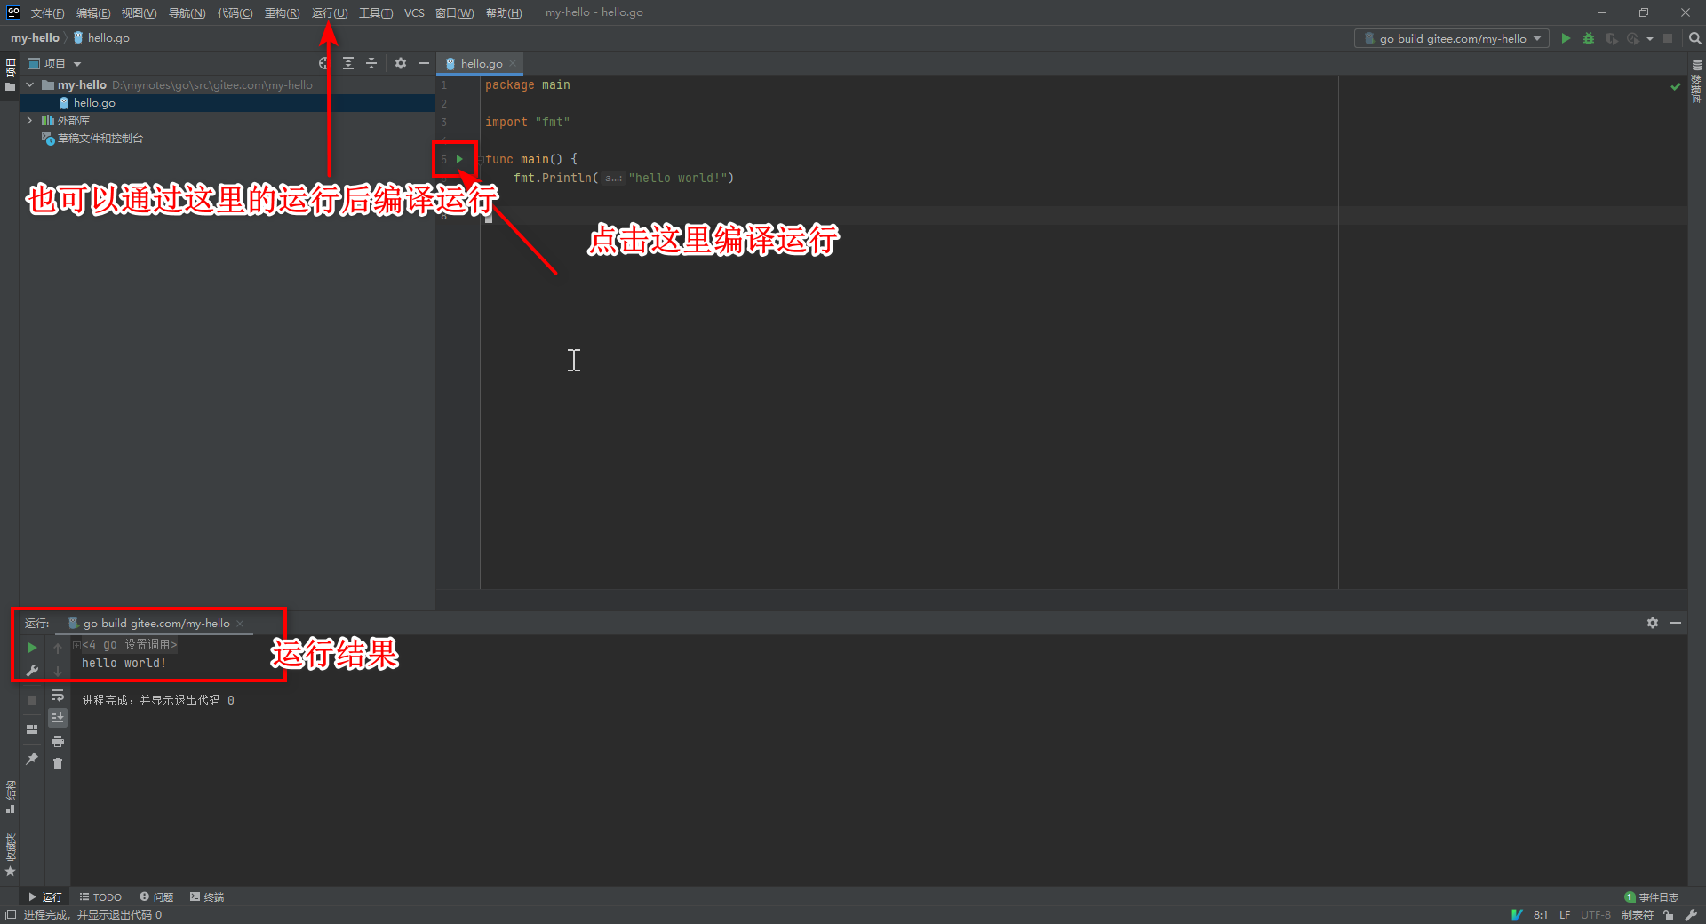Screen dimensions: 1706x924
Task: Run with coverage using the coverage icon
Action: (1613, 38)
